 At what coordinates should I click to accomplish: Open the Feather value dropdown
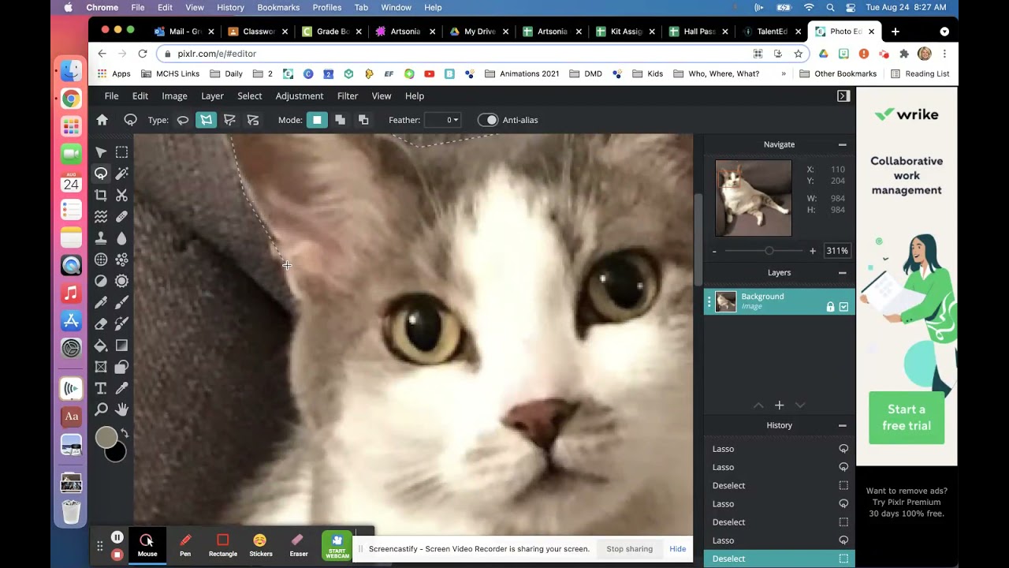[442, 120]
